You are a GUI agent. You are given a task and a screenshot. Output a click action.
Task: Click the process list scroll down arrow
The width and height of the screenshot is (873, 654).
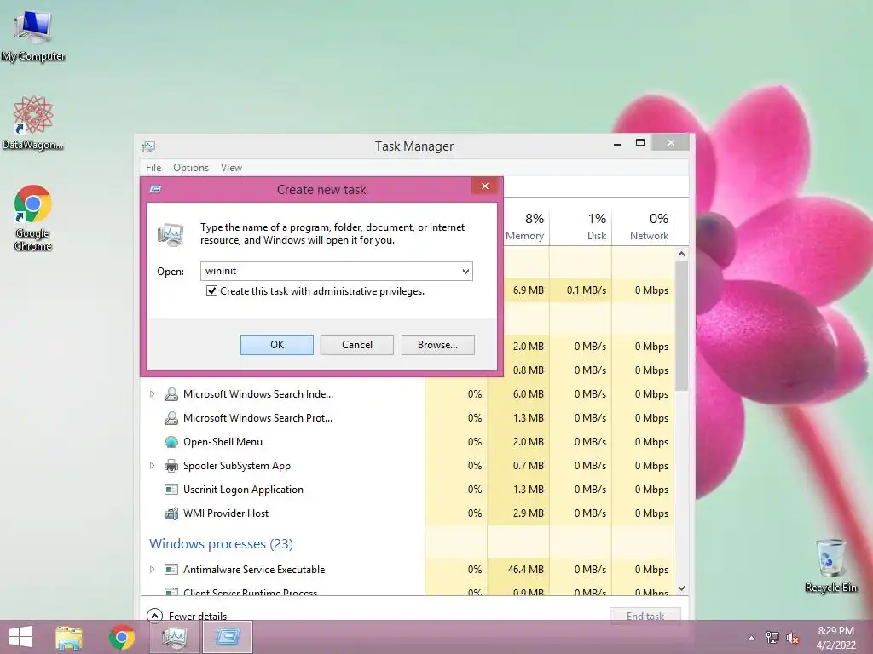point(681,588)
